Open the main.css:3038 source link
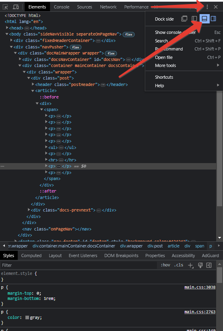 point(200,287)
